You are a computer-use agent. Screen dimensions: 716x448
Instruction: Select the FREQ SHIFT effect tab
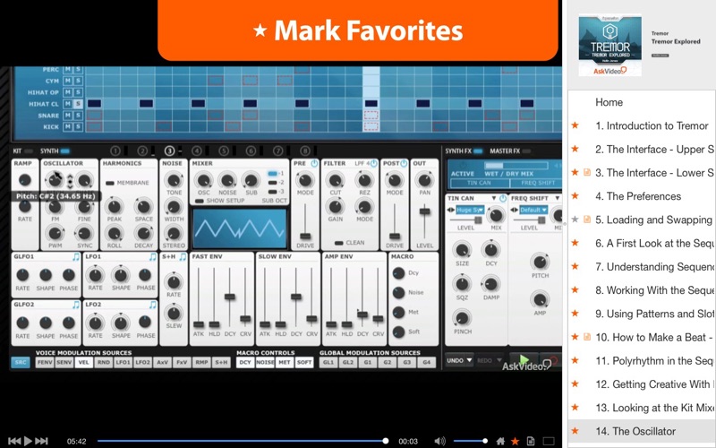[538, 183]
